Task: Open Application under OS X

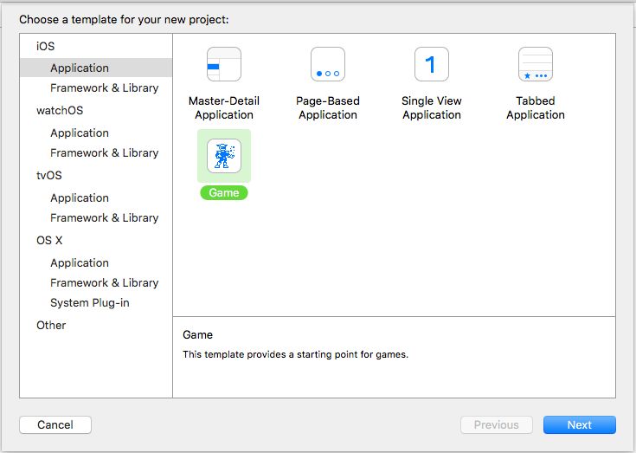Action: tap(80, 263)
